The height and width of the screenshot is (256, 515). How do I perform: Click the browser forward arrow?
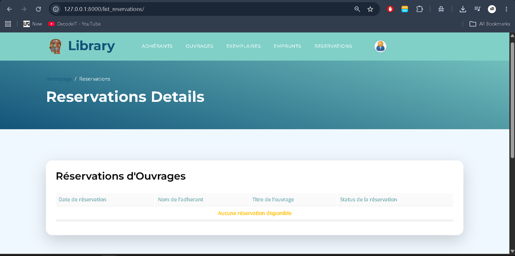point(24,9)
